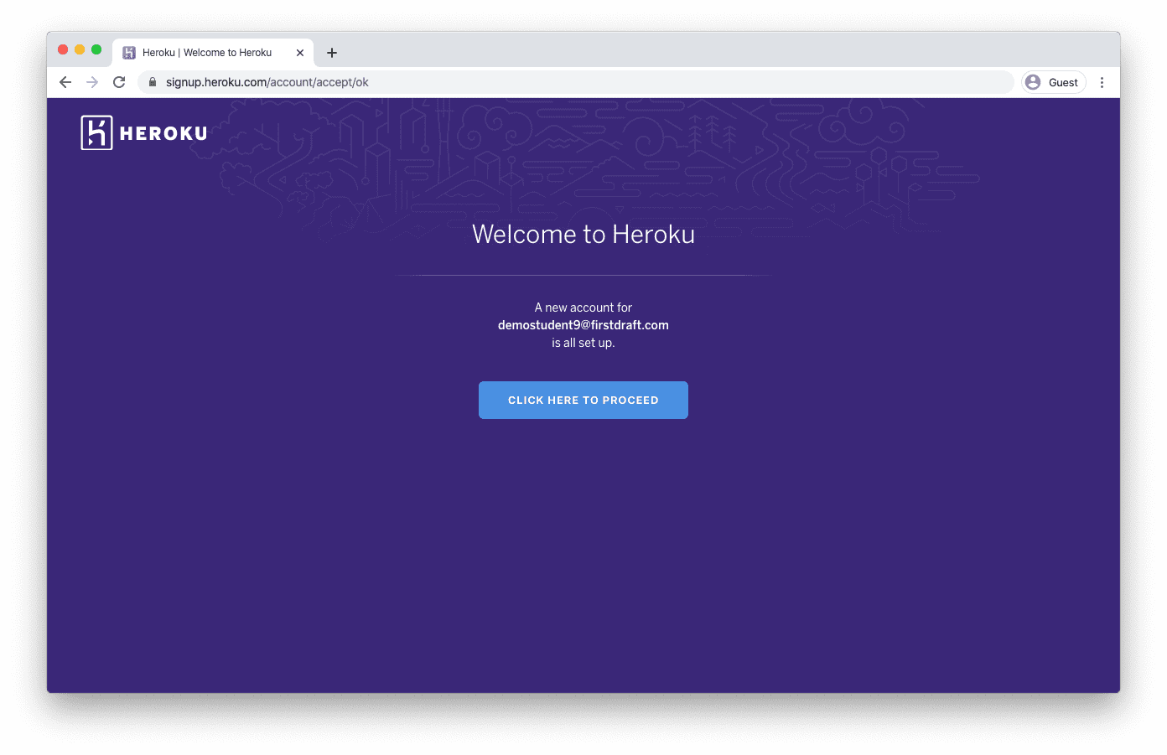Click the signup.heroku.com address bar
The width and height of the screenshot is (1167, 755).
click(x=577, y=82)
